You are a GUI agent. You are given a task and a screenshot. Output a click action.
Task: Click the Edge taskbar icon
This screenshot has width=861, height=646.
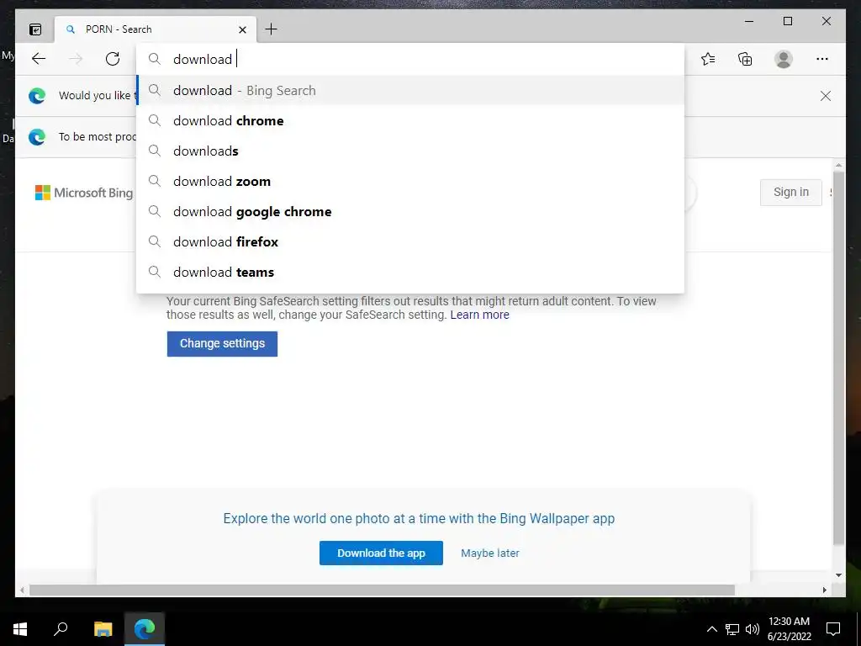pyautogui.click(x=145, y=629)
